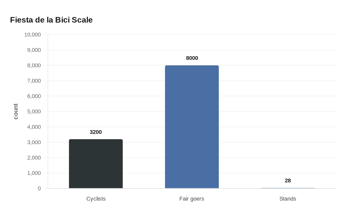351x220 pixels.
Task: Select the 28 data label
Action: coord(288,180)
